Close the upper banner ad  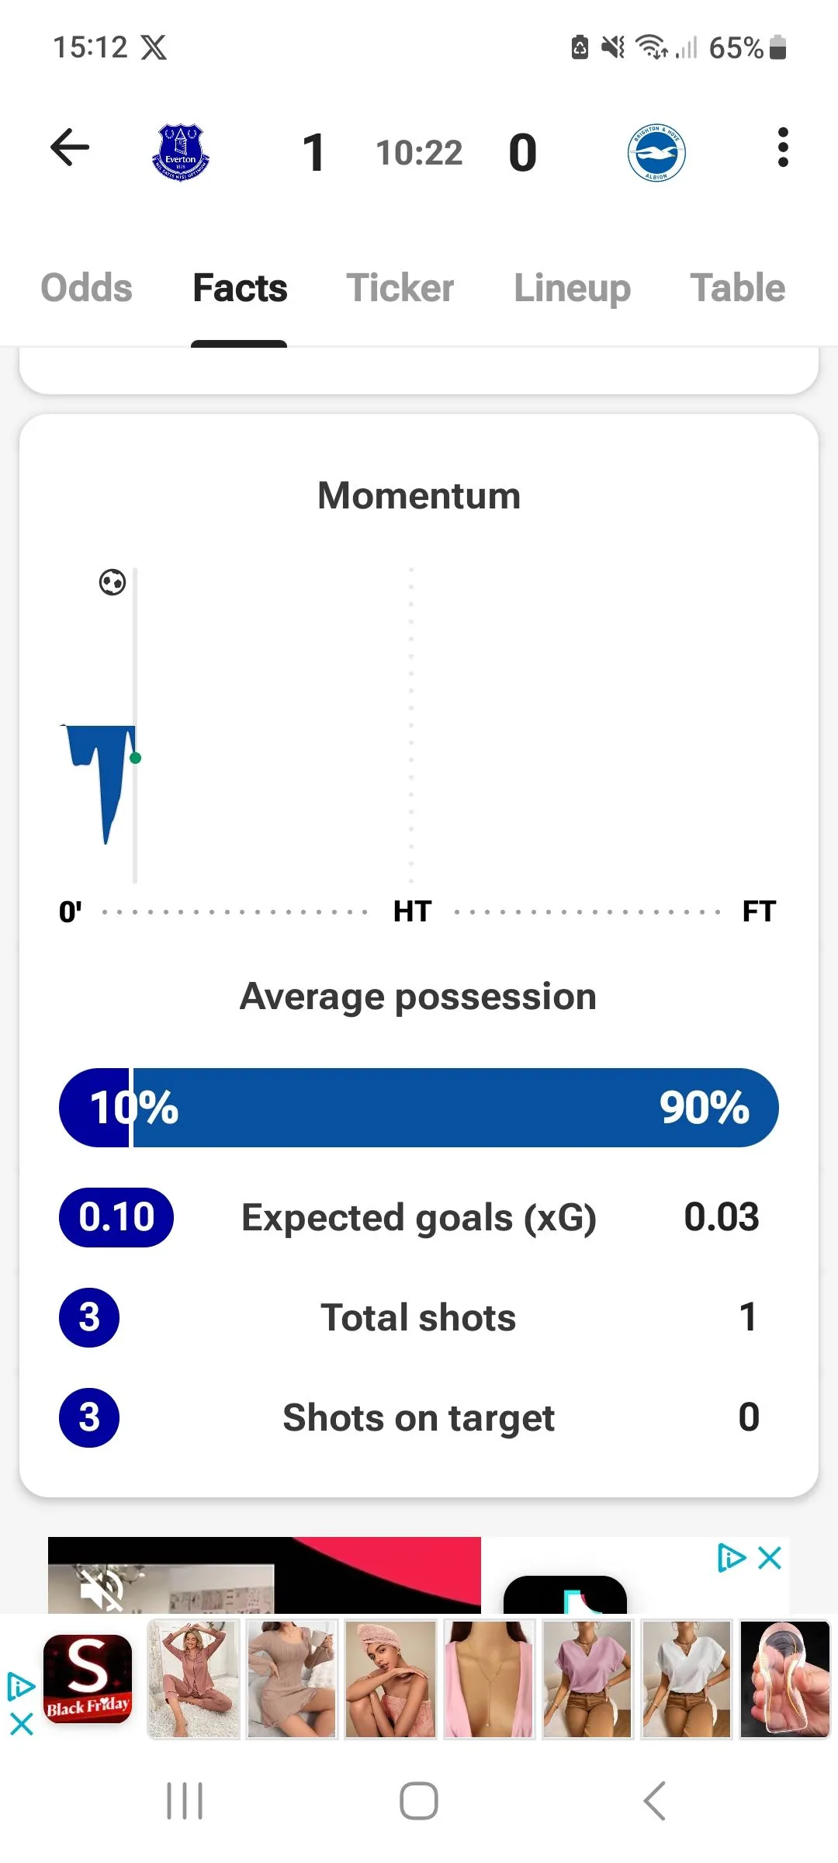(770, 1558)
